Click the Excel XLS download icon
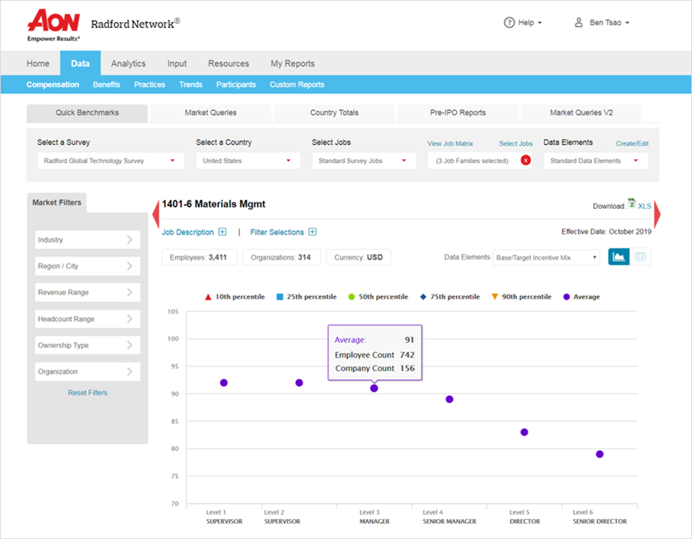Viewport: 692px width, 539px height. point(632,203)
